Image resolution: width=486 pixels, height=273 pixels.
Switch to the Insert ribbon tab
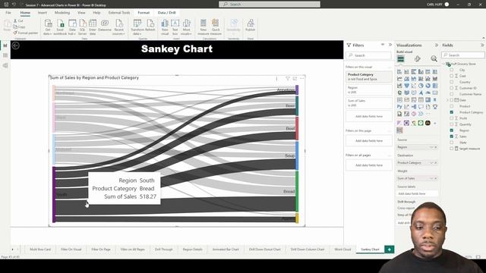(43, 13)
